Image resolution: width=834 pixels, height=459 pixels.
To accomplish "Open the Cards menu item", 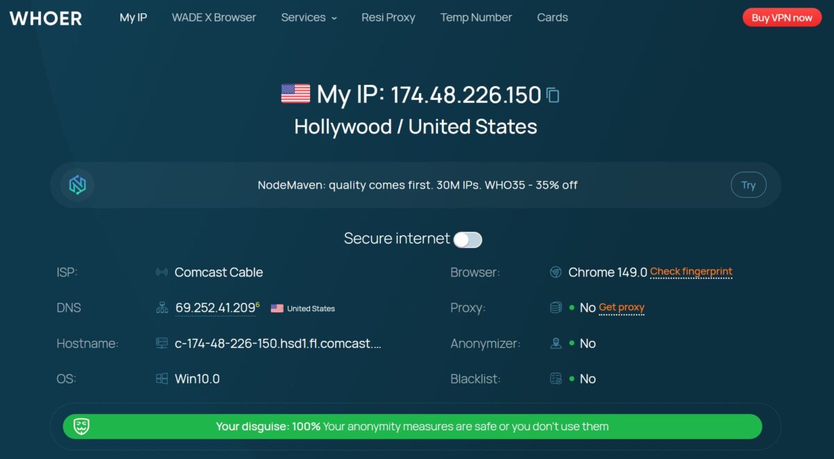I will coord(553,17).
